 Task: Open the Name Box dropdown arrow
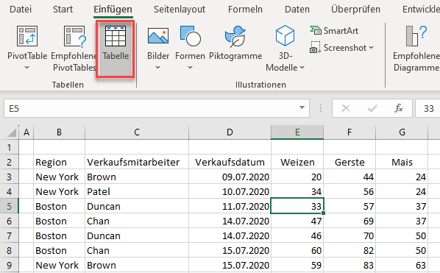302,107
